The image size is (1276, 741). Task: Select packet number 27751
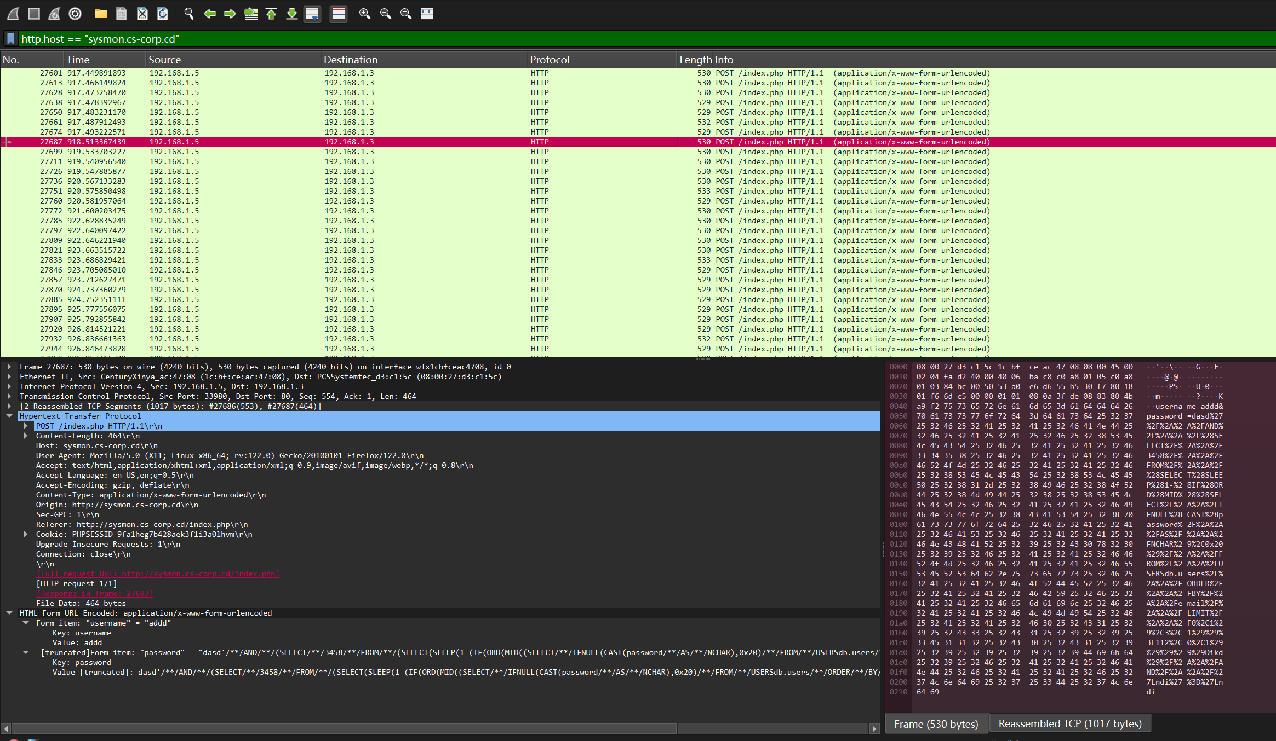[638, 191]
